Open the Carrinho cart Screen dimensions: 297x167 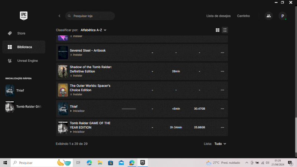(x=244, y=16)
